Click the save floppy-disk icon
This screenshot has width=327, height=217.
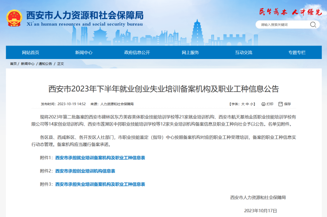tap(281, 104)
